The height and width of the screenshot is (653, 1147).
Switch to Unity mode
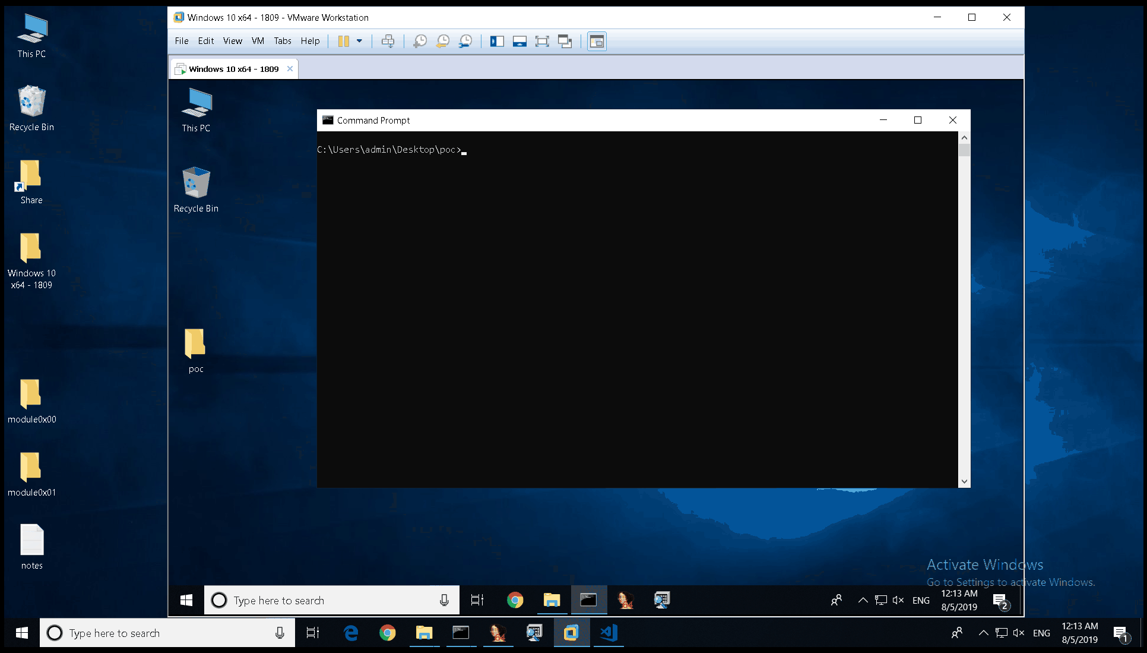(x=565, y=41)
